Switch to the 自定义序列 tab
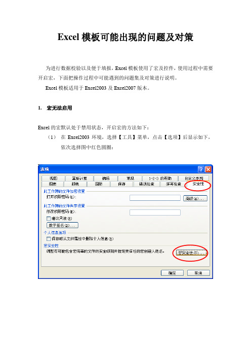The height and width of the screenshot is (356, 251). click(194, 179)
